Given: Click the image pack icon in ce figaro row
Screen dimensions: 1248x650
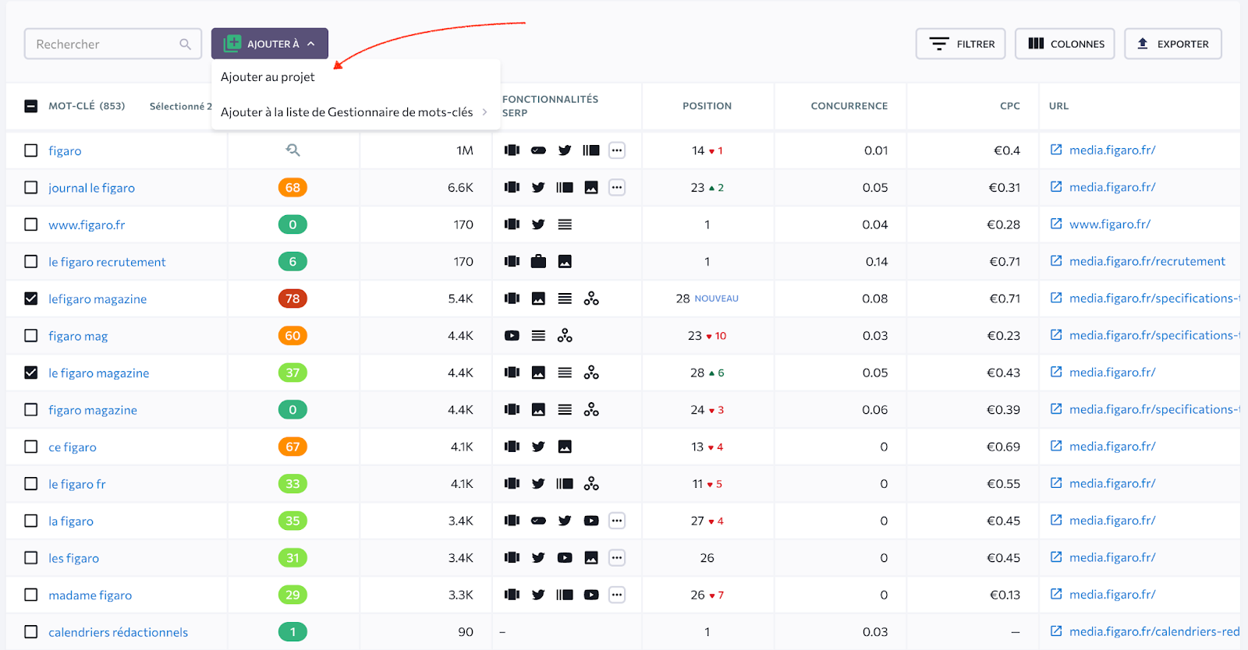Looking at the screenshot, I should [x=565, y=447].
